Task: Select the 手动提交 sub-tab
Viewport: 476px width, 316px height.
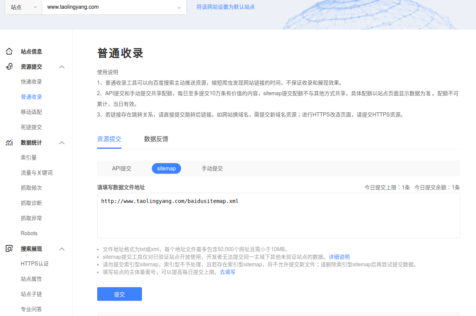Action: click(212, 168)
